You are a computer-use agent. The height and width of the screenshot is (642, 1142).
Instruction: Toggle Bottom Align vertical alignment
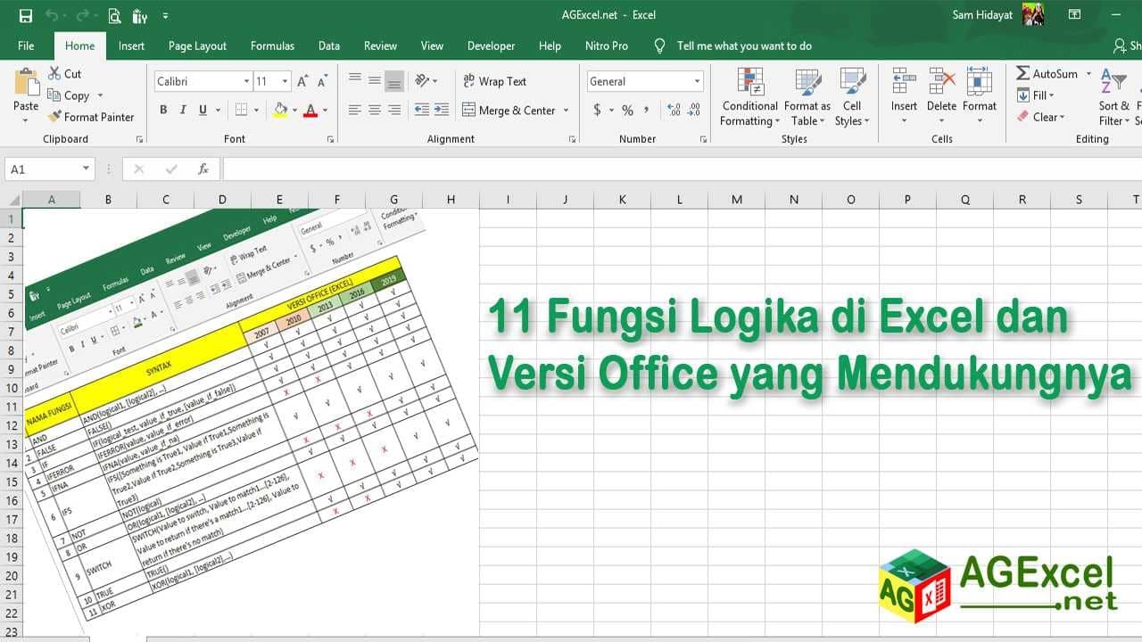394,81
